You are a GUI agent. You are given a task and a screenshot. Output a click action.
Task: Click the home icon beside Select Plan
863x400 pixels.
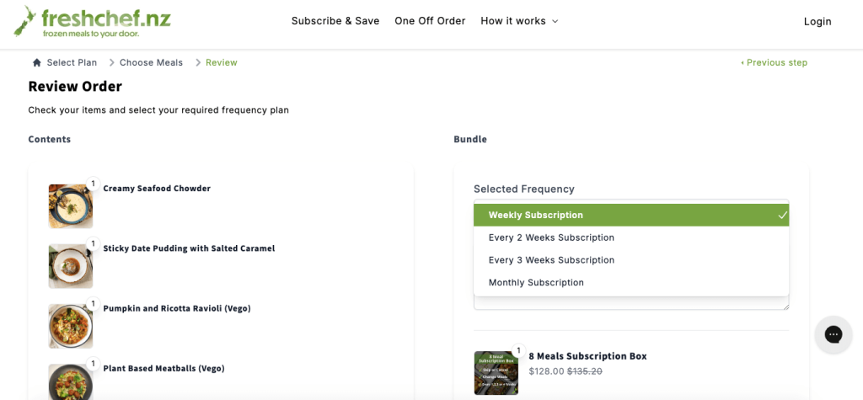pyautogui.click(x=37, y=62)
